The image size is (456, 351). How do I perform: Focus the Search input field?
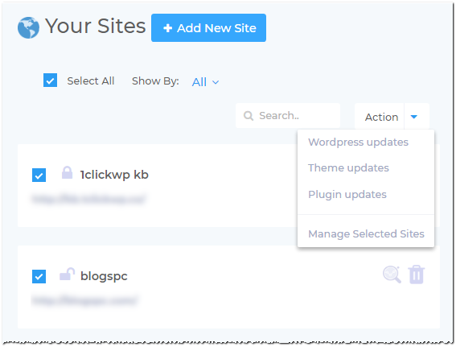pos(288,116)
